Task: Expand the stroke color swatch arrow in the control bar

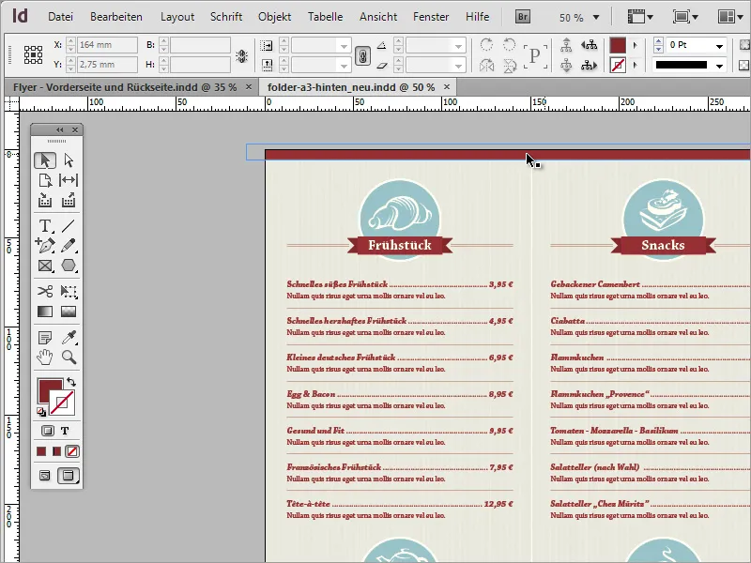Action: (636, 65)
